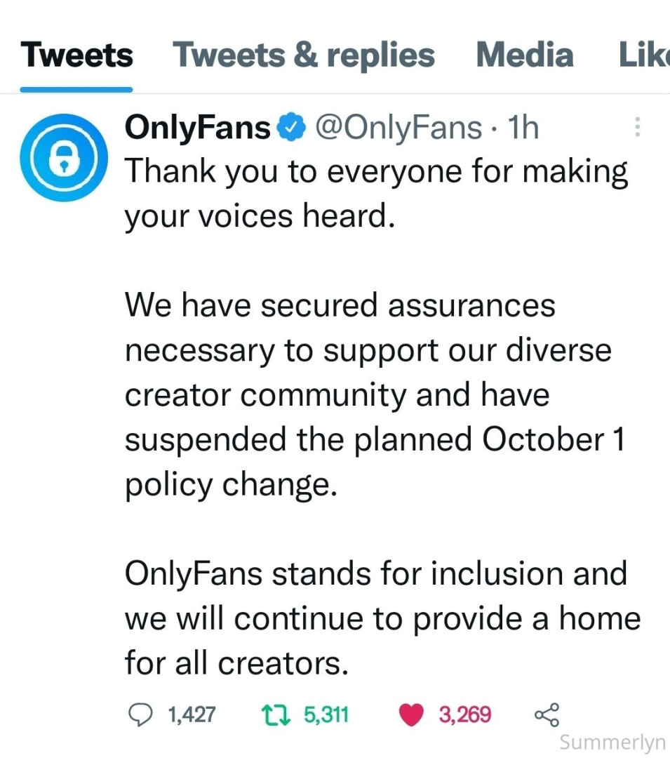Screen dimensions: 670x758
Task: Tap the reply speech bubble icon
Action: pos(142,714)
